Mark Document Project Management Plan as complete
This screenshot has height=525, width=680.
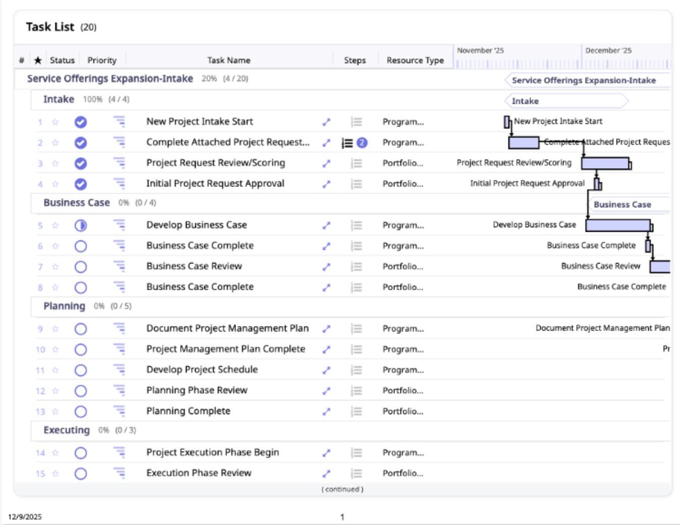click(81, 329)
